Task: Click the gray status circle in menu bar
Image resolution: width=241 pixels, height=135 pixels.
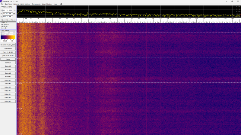Action: 61,4
